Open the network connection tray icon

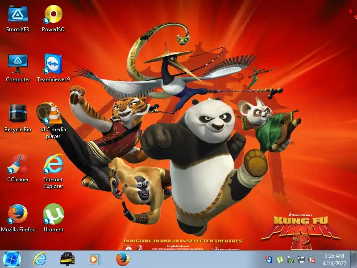301,260
